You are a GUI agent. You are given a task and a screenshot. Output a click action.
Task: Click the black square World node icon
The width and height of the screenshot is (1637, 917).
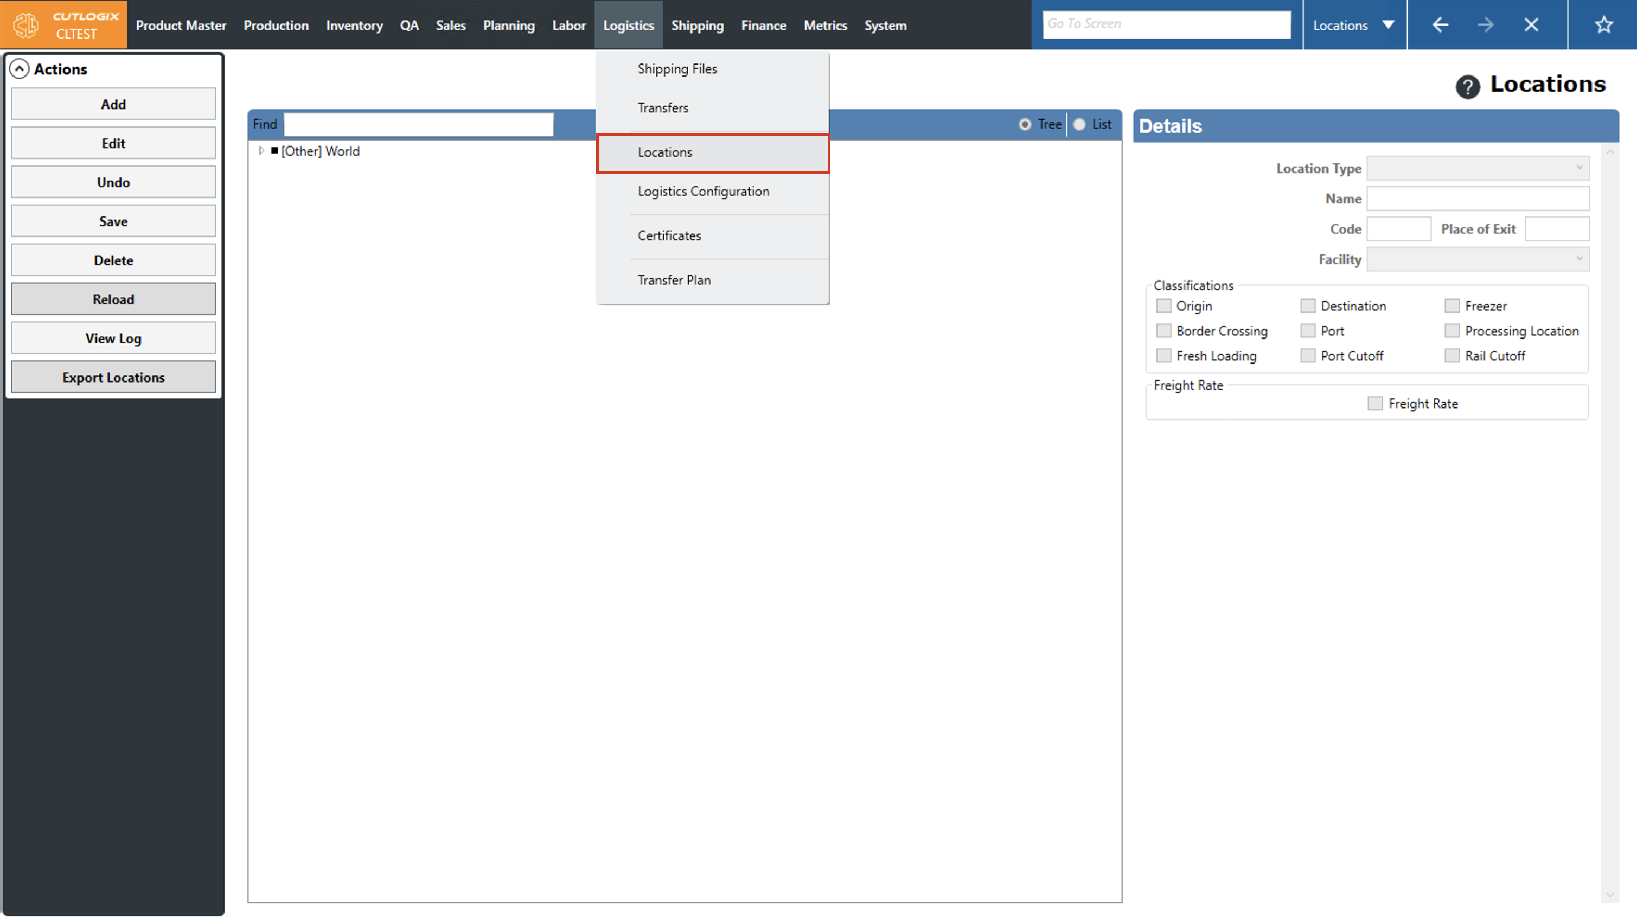[274, 151]
